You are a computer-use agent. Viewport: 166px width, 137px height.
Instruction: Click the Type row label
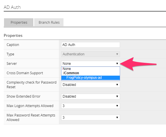(10, 54)
